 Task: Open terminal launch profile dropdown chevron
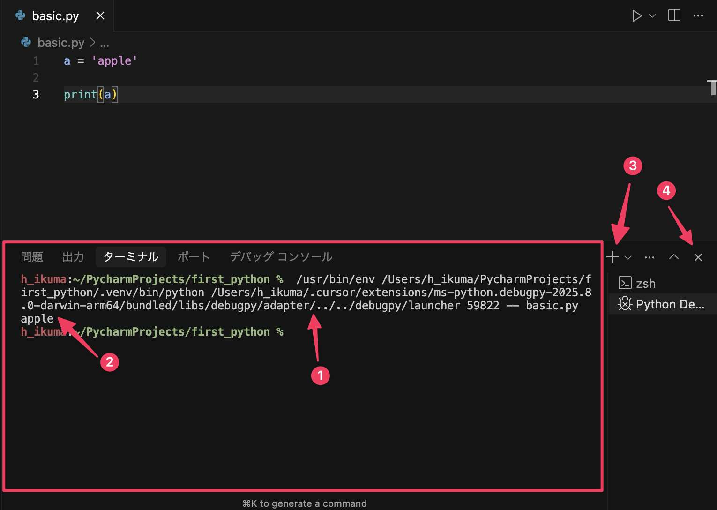(x=628, y=257)
